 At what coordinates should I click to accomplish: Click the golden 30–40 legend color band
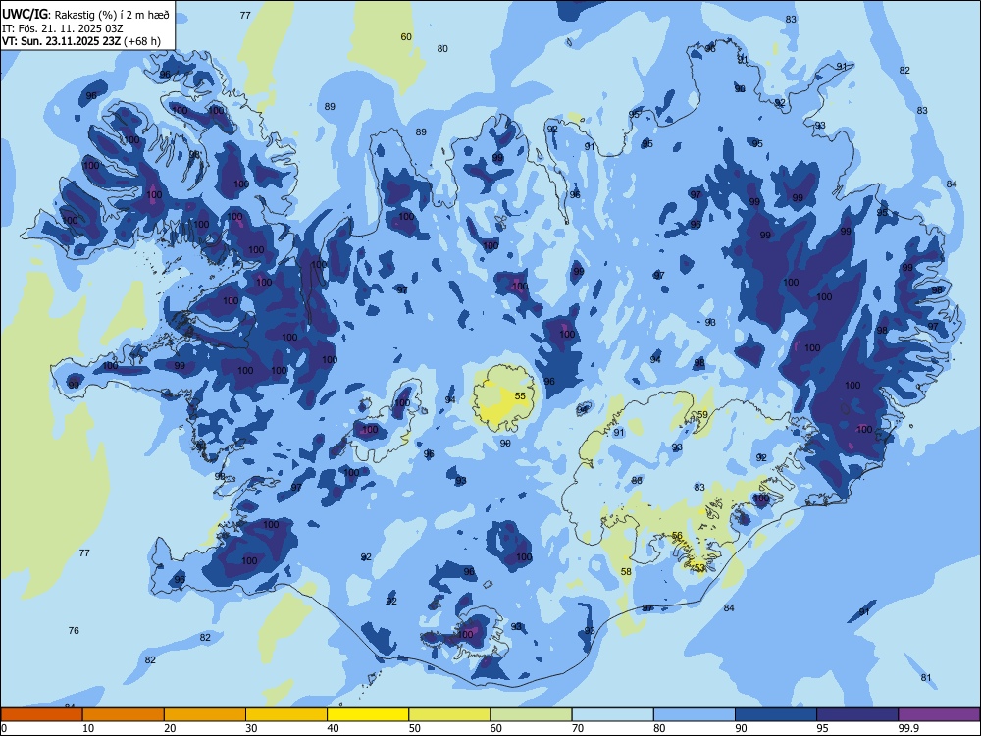click(x=286, y=714)
